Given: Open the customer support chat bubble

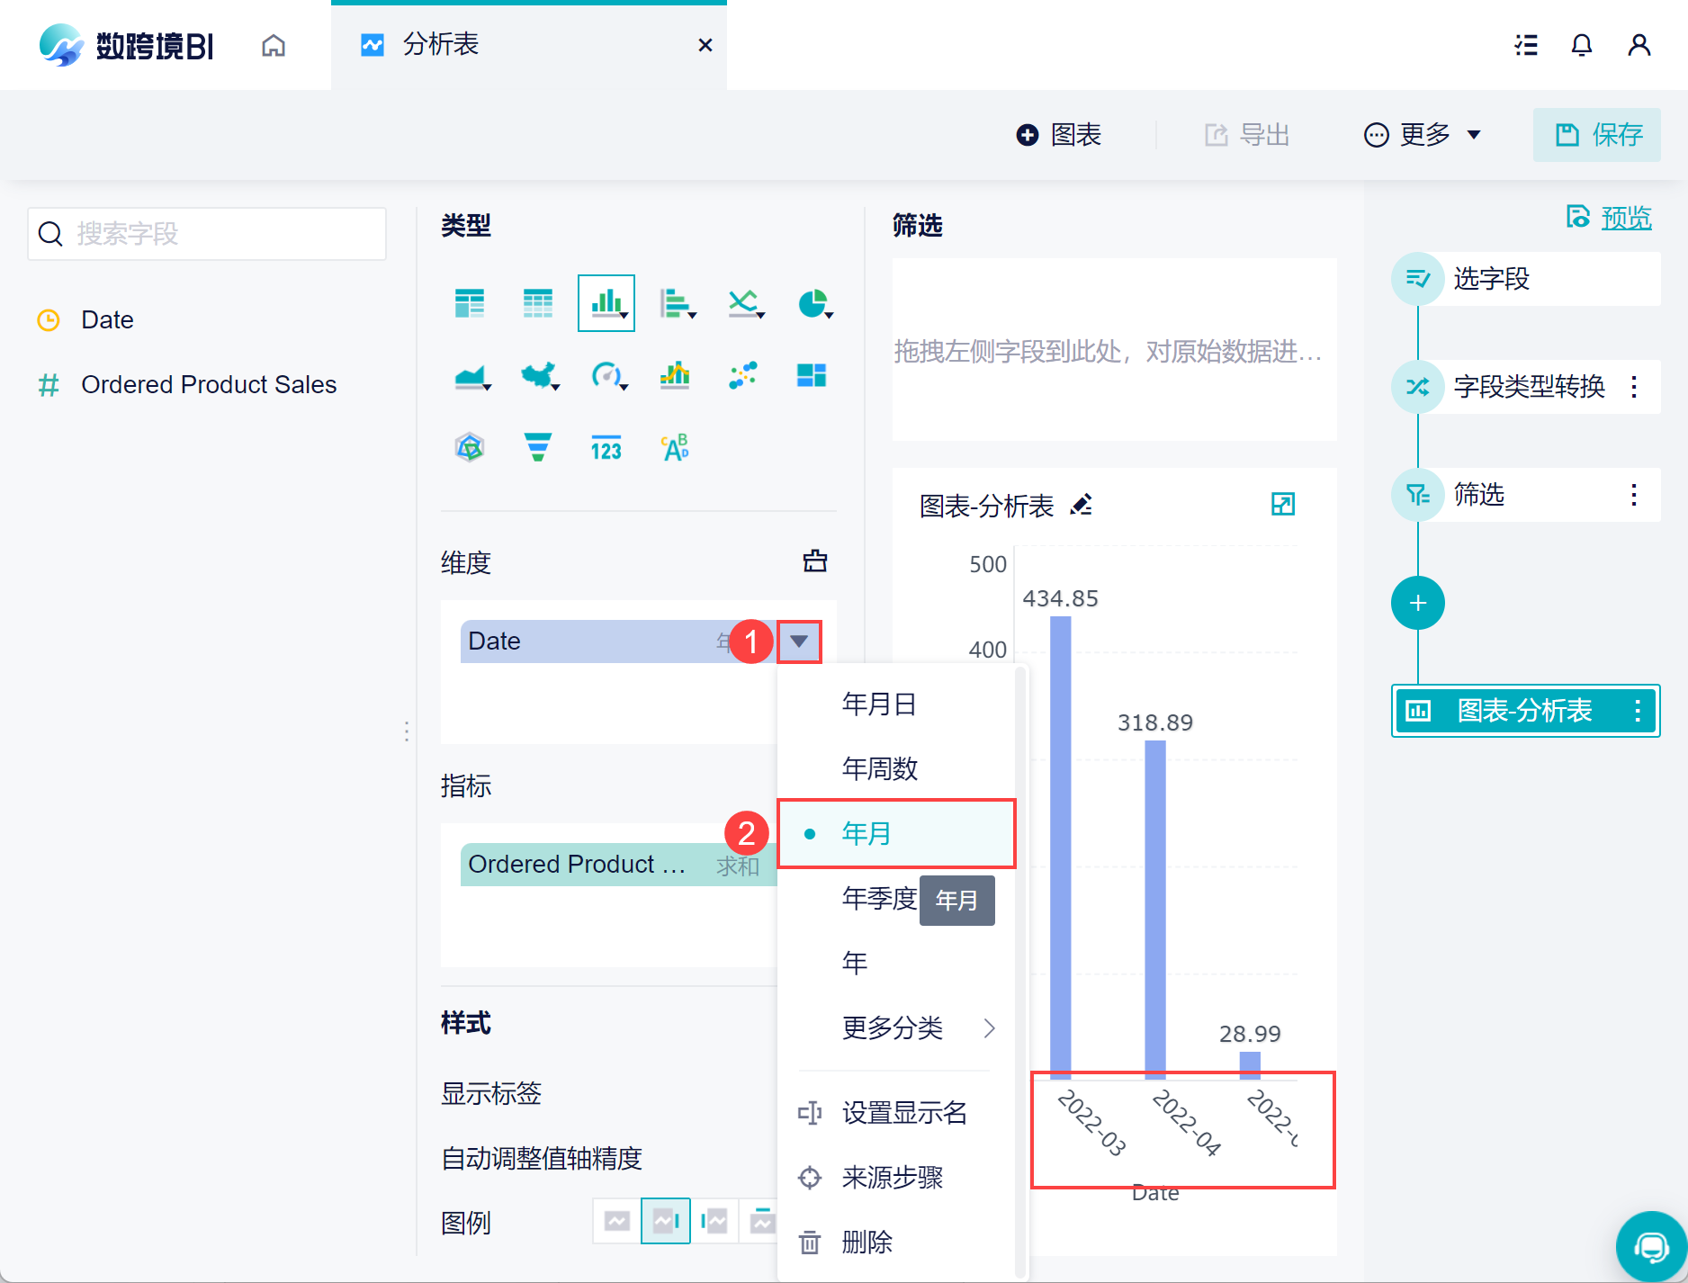Looking at the screenshot, I should coord(1651,1247).
